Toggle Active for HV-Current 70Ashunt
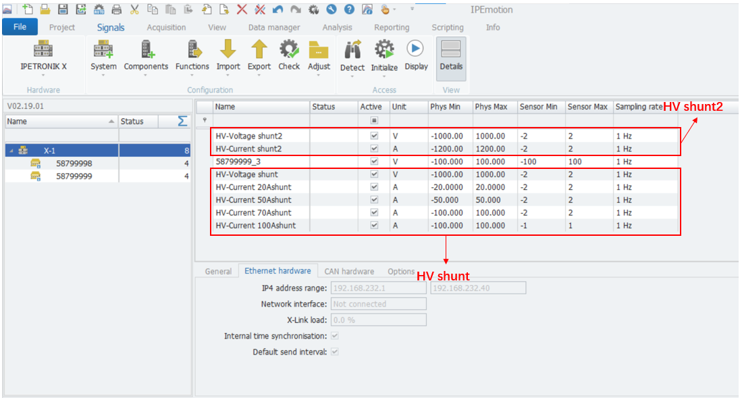The width and height of the screenshot is (740, 398). pyautogui.click(x=374, y=212)
